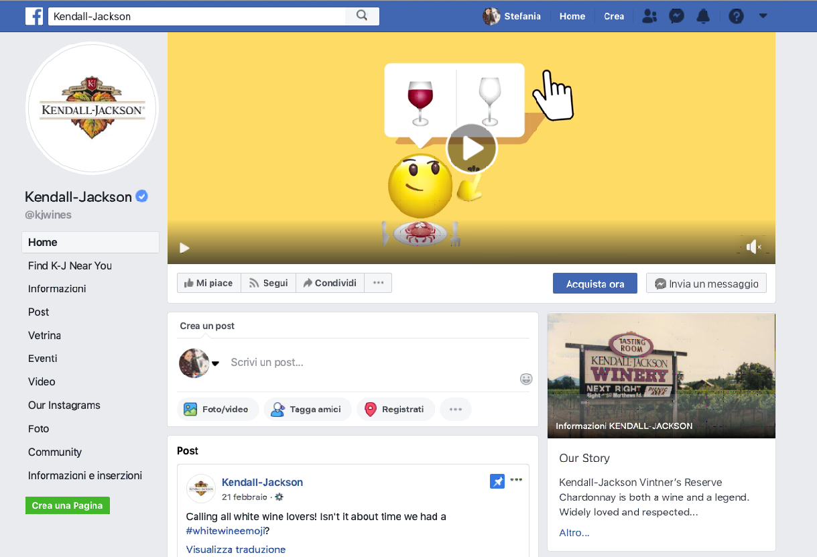The height and width of the screenshot is (557, 817).
Task: Open more page actions ellipsis
Action: (378, 283)
